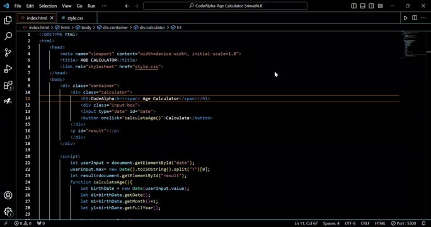Change language mode via HTML

380,223
